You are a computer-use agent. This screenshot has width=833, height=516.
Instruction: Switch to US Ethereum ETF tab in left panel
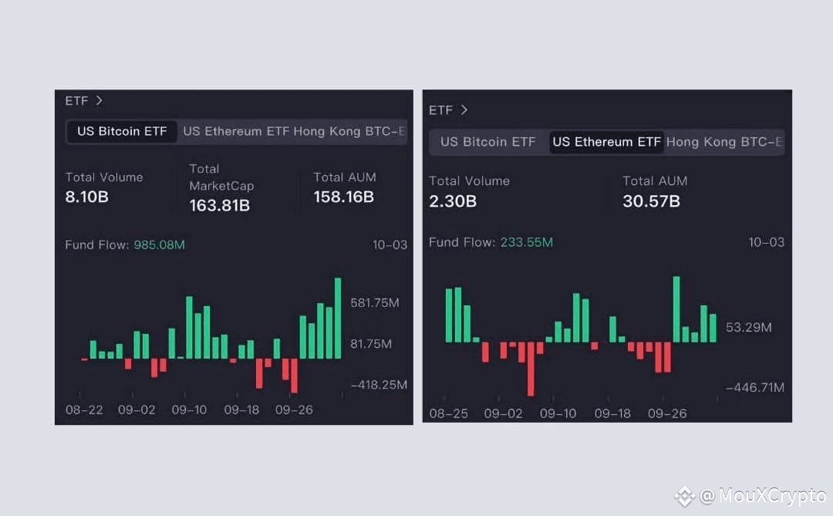[x=237, y=131]
